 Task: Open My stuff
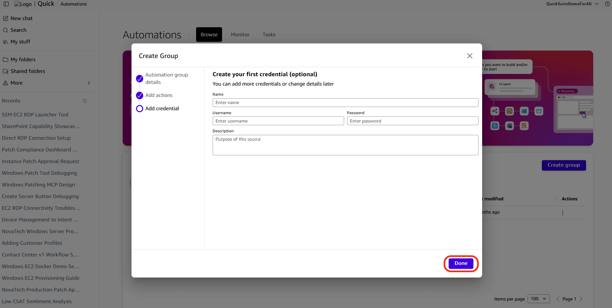click(20, 42)
